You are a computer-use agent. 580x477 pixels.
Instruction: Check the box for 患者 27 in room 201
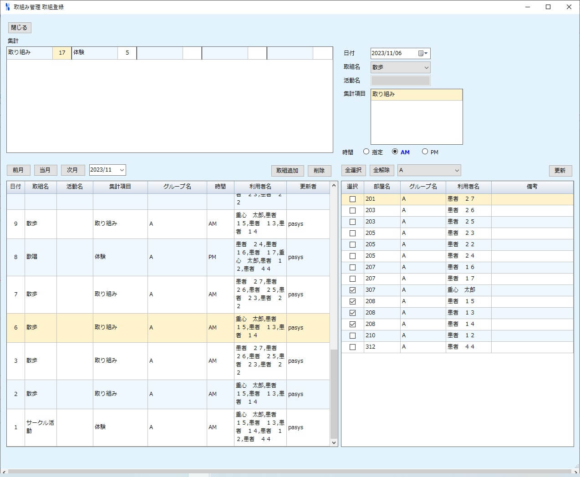(x=352, y=199)
